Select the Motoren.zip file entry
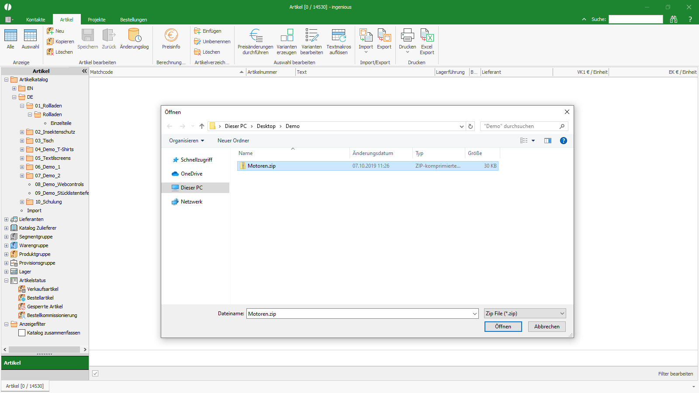Viewport: 699px width, 393px height. (x=368, y=166)
